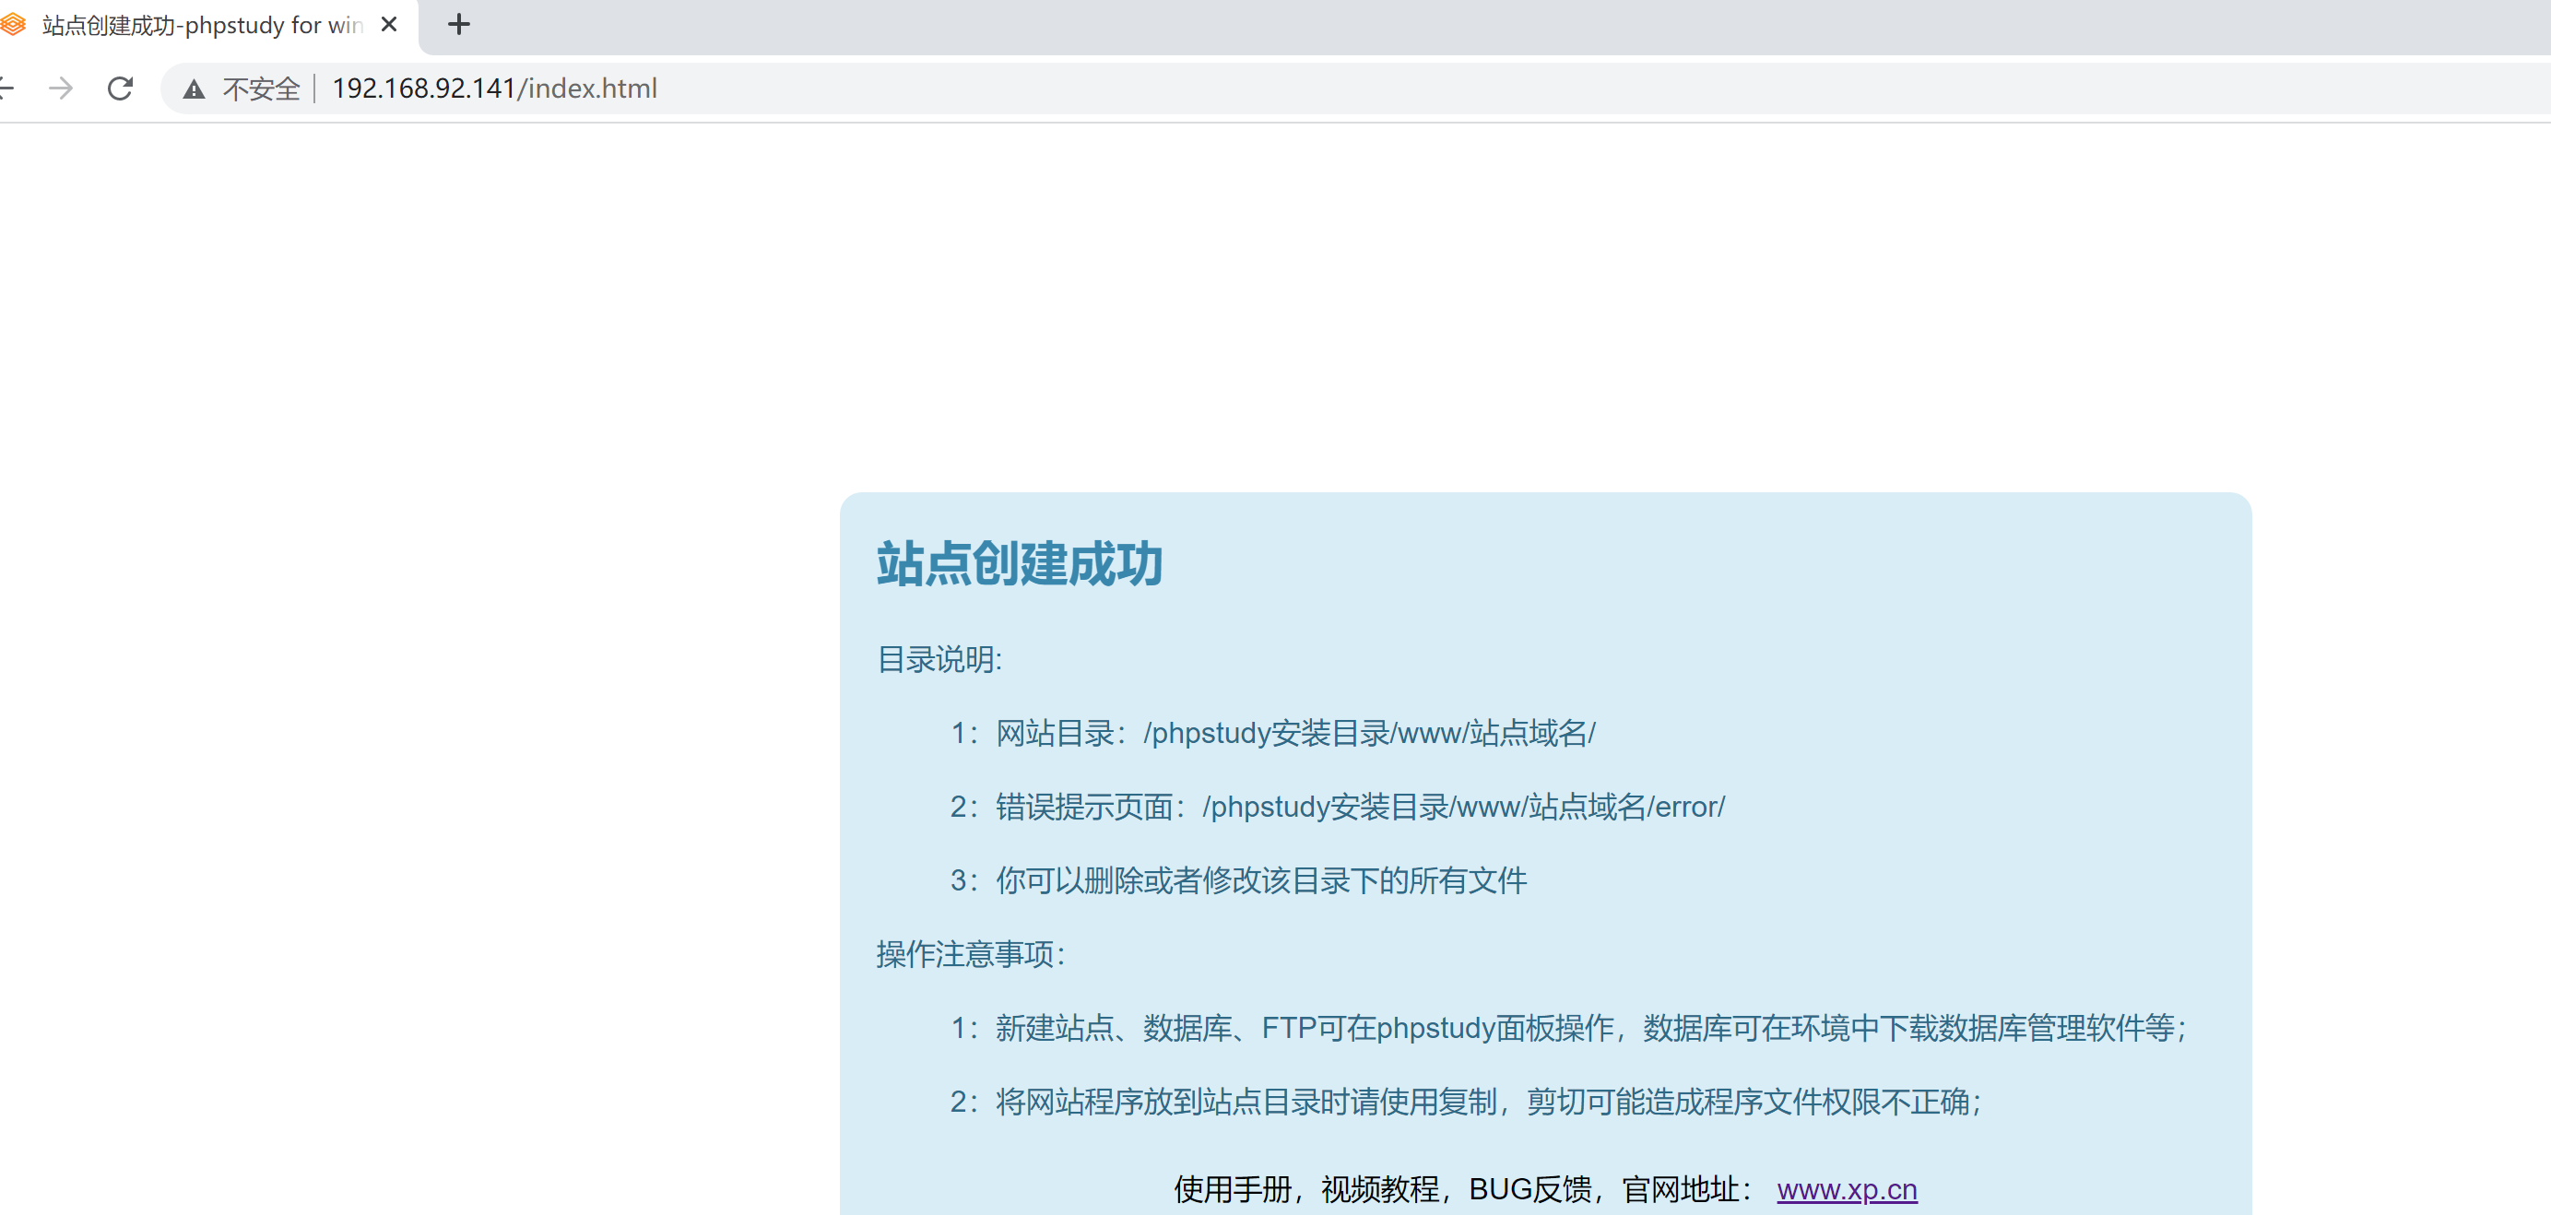The image size is (2551, 1215).
Task: Click the browser reload button
Action: coord(120,89)
